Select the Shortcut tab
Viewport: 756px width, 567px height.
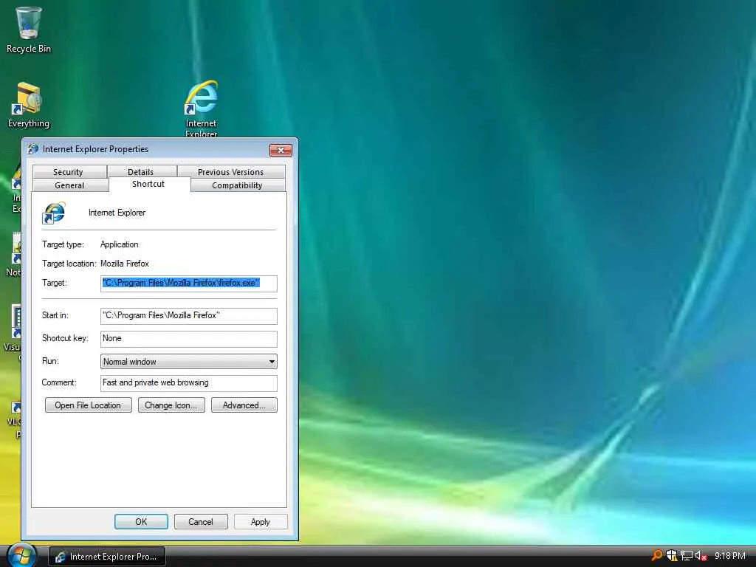point(149,184)
